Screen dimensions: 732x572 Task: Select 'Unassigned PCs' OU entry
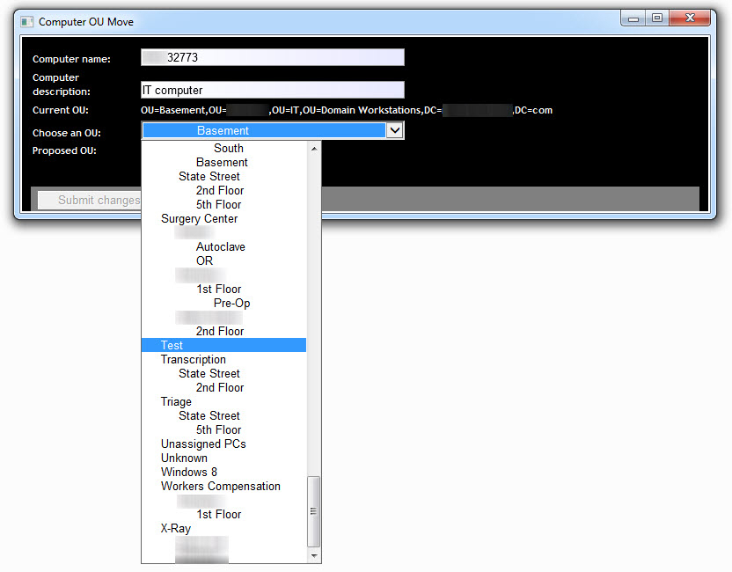(203, 444)
